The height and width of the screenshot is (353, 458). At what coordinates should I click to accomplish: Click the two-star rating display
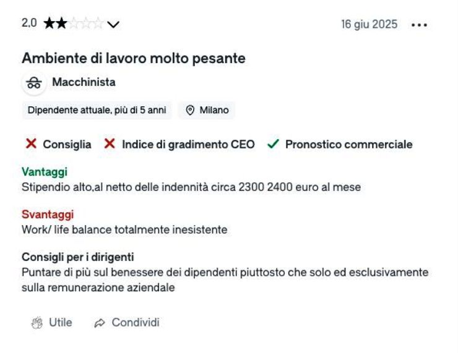point(73,23)
